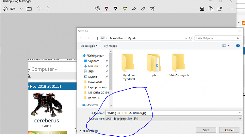Open the Save as type JPG dropdown
245x137 pixels.
coord(174,119)
